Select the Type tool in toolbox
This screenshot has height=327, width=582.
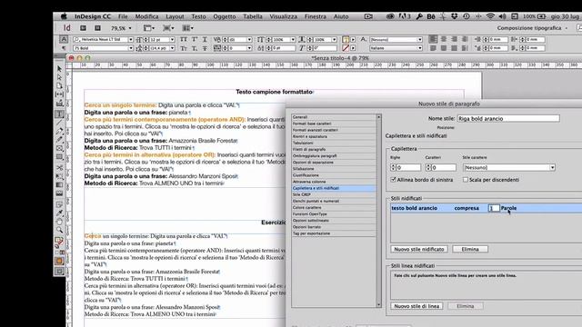pos(59,114)
